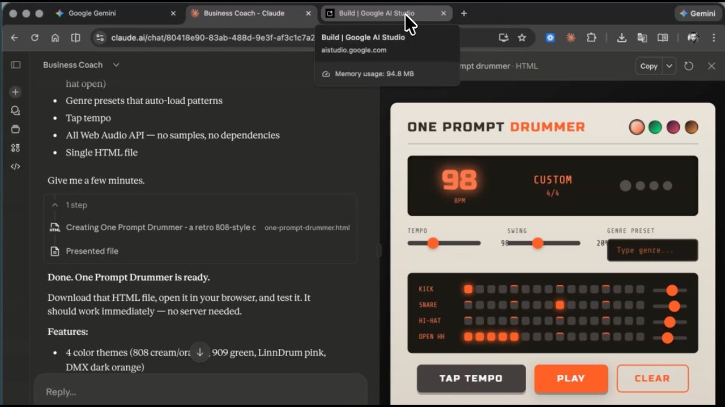This screenshot has width=725, height=407.
Task: Open the translate page icon
Action: tap(642, 37)
